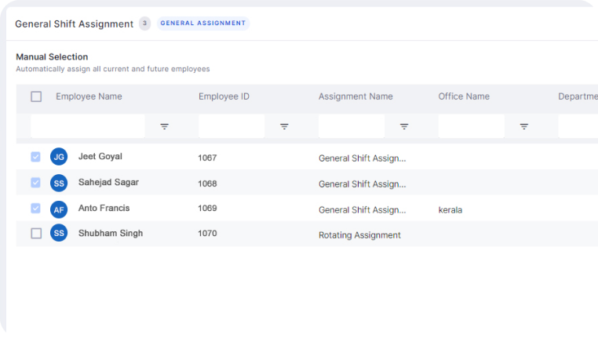Sort by the Employee ID column header
Image resolution: width=598 pixels, height=338 pixels.
point(224,96)
